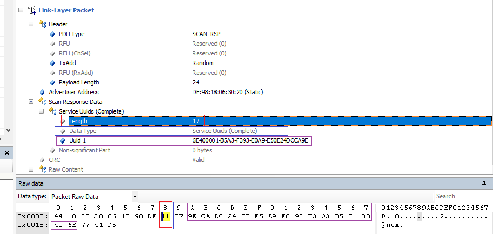Pin the Raw data panel

484,183
